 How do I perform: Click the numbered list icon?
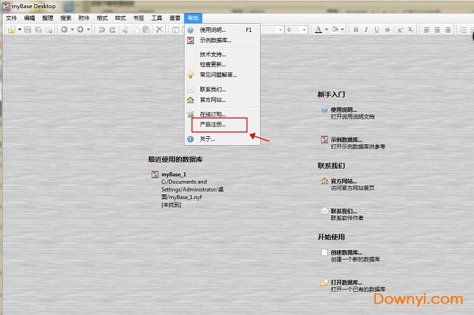(463, 30)
